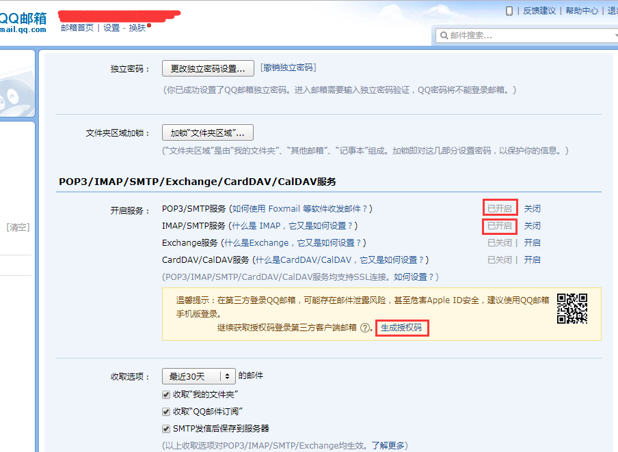Image resolution: width=618 pixels, height=452 pixels.
Task: Click 关闭 for IMAP/SMTP service
Action: 532,225
